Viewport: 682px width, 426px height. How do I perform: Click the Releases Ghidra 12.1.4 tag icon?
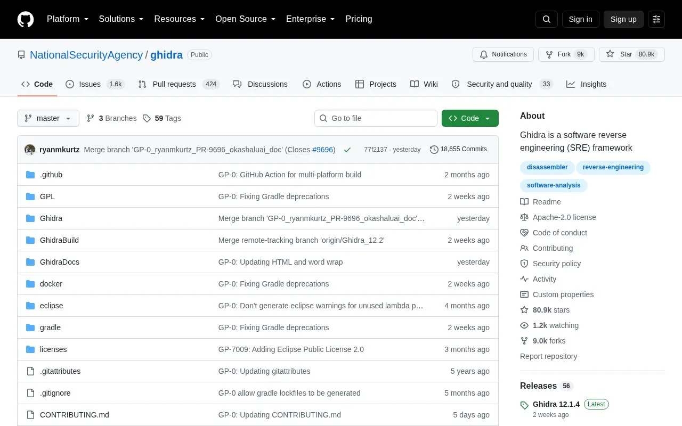pos(524,405)
